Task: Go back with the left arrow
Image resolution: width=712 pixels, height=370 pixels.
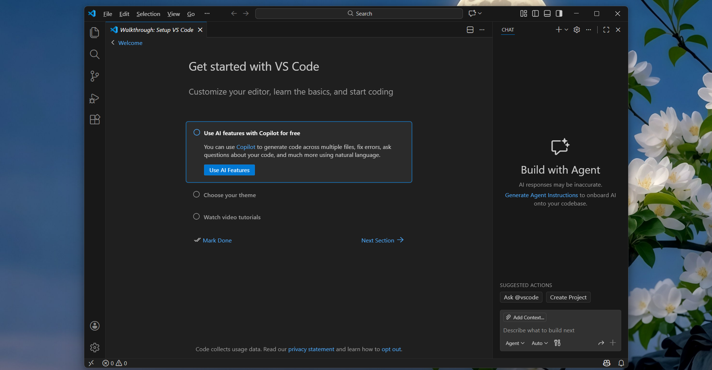Action: tap(234, 13)
